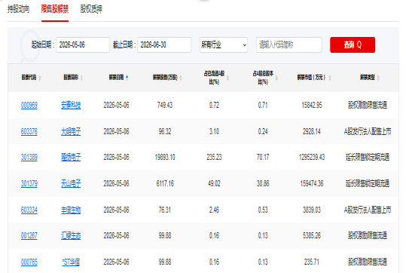This screenshot has height=273, width=406.
Task: Select the 3839.03 market value cell
Action: (312, 210)
